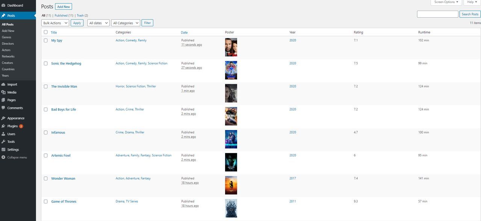Check the Infamous row checkbox
This screenshot has width=481, height=221.
point(46,132)
